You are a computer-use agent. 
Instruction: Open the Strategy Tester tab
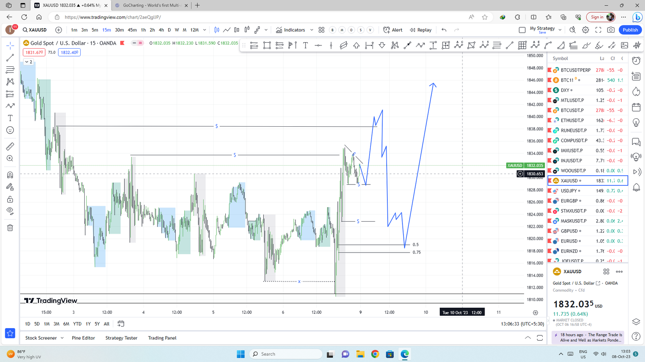[121, 338]
